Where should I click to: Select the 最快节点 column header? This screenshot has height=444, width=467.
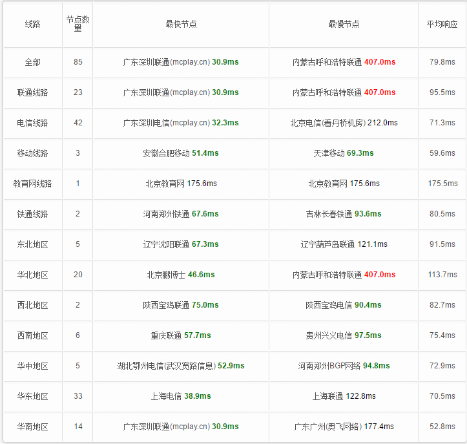click(x=181, y=24)
